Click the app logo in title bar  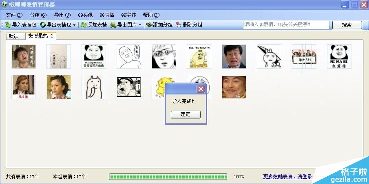(4, 4)
